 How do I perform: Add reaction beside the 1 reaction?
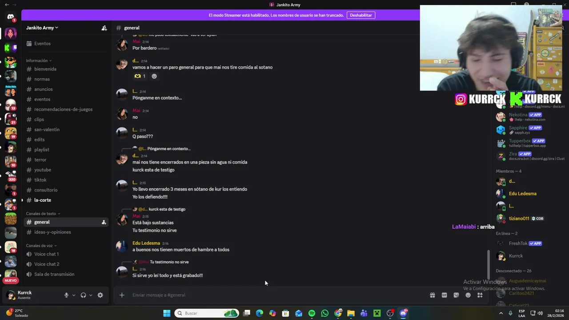[154, 76]
